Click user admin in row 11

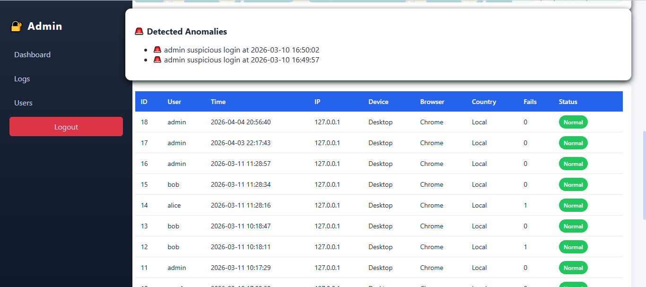(x=176, y=268)
